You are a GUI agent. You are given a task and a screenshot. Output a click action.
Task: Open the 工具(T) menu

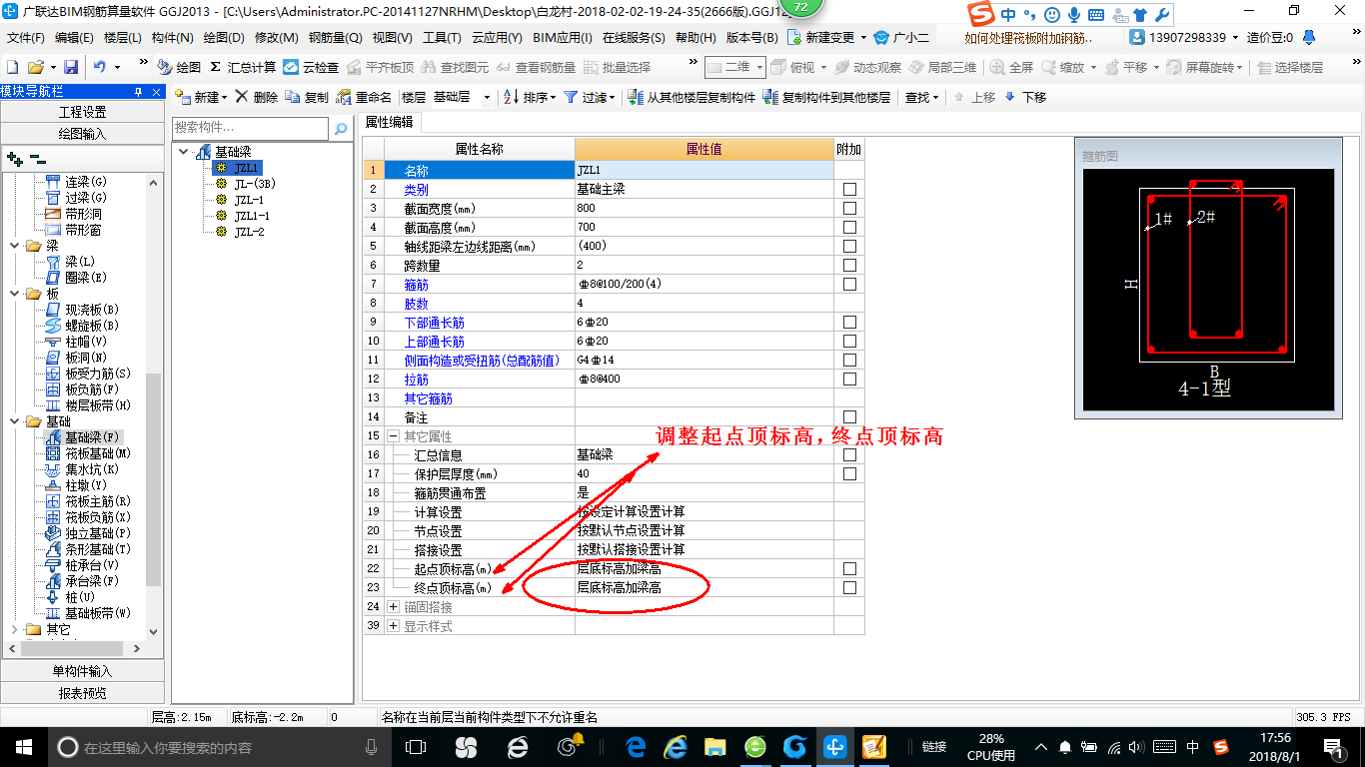pos(442,37)
